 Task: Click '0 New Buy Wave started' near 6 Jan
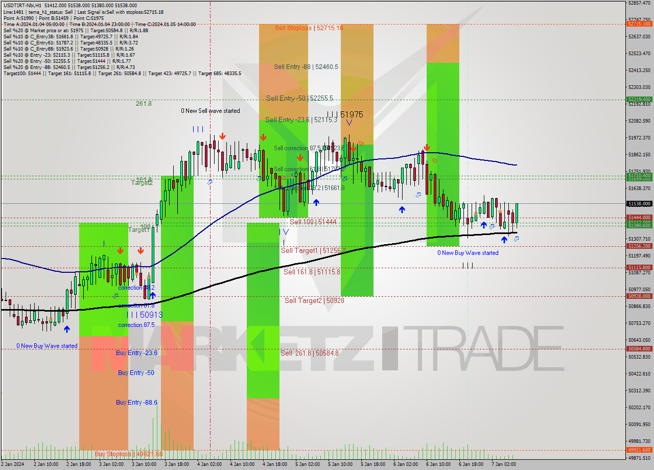coord(468,253)
